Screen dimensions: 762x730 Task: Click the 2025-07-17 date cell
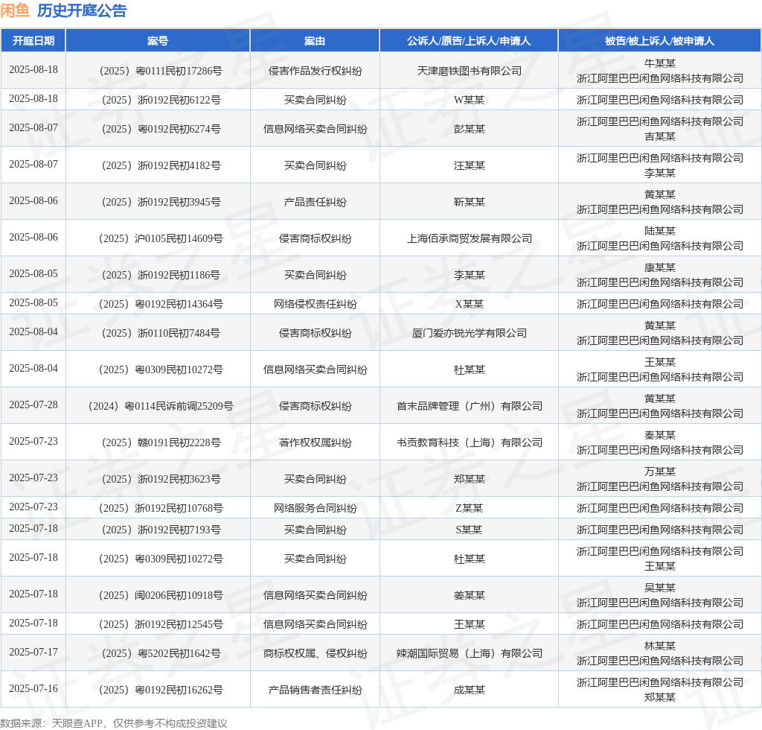[x=33, y=653]
